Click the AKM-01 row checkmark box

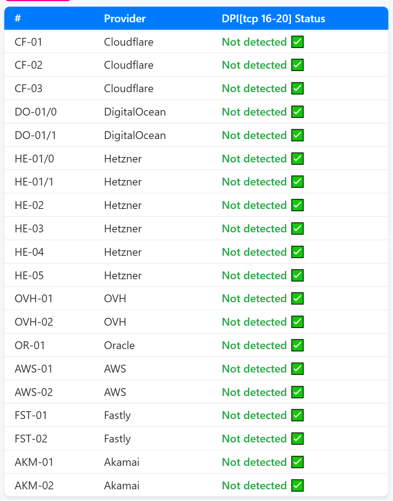pos(297,462)
